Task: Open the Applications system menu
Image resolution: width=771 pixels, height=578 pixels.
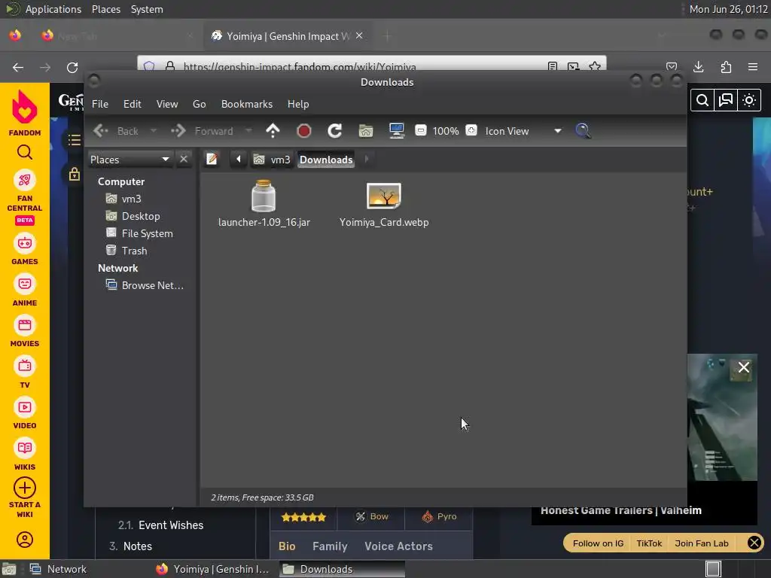Action: [x=53, y=9]
